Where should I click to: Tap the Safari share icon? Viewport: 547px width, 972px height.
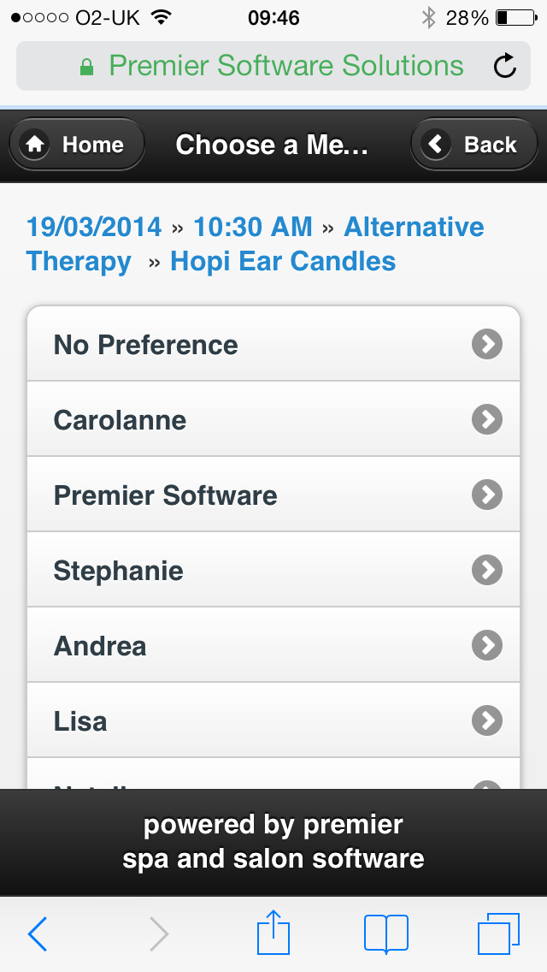coord(274,932)
